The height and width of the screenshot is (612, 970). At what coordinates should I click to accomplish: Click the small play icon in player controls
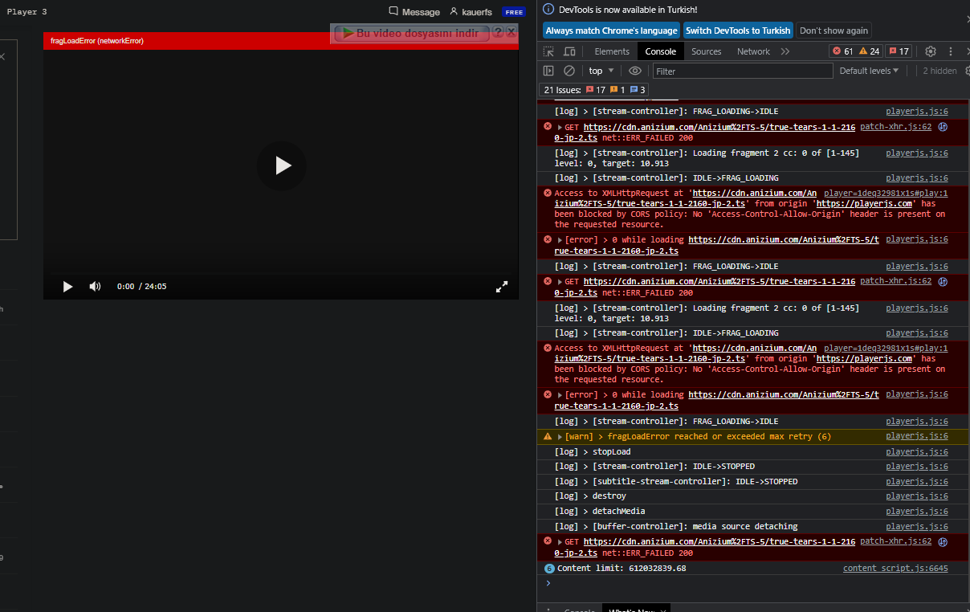point(67,287)
